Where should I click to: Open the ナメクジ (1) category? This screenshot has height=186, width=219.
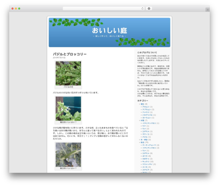146,112
